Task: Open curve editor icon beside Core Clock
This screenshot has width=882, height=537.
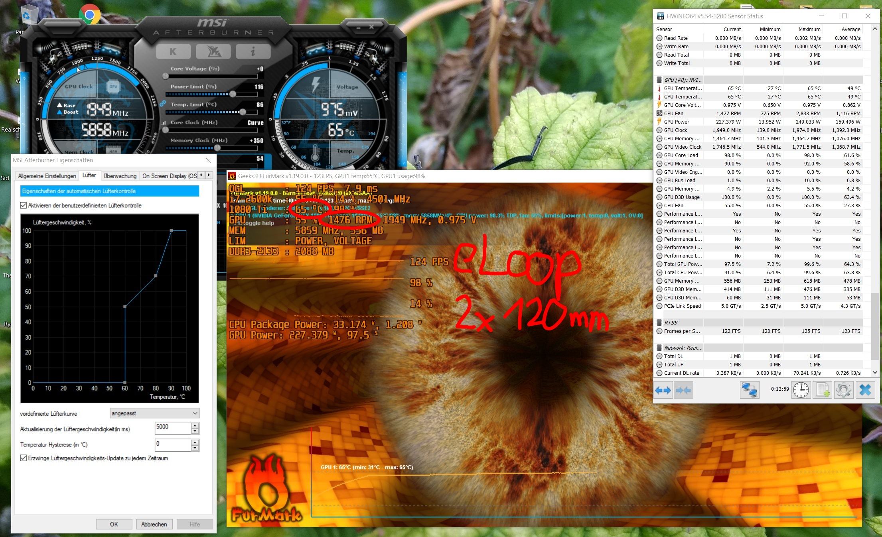Action: pos(164,123)
